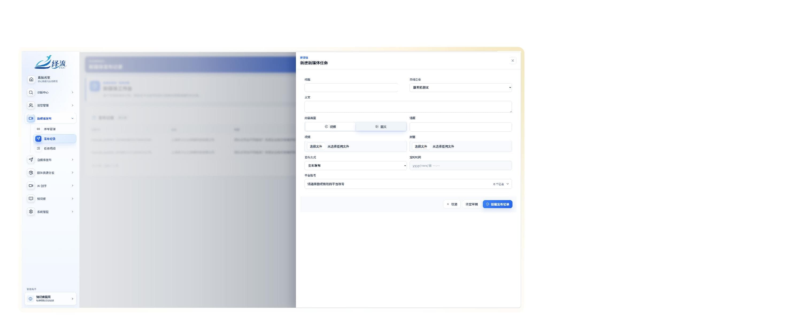Click the book icon beside 知识库
This screenshot has width=802, height=321.
[x=31, y=198]
